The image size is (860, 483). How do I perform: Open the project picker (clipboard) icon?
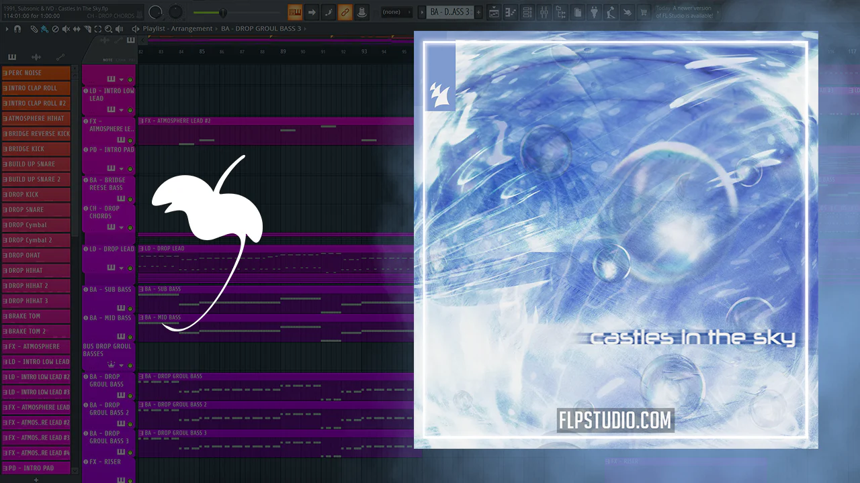coord(578,12)
